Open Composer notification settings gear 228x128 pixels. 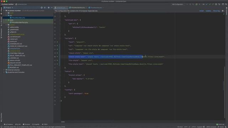coord(223,11)
